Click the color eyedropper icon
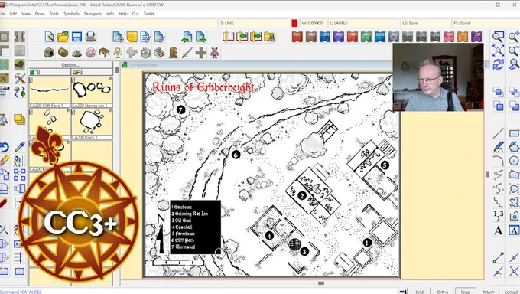520x294 pixels. [x=20, y=147]
